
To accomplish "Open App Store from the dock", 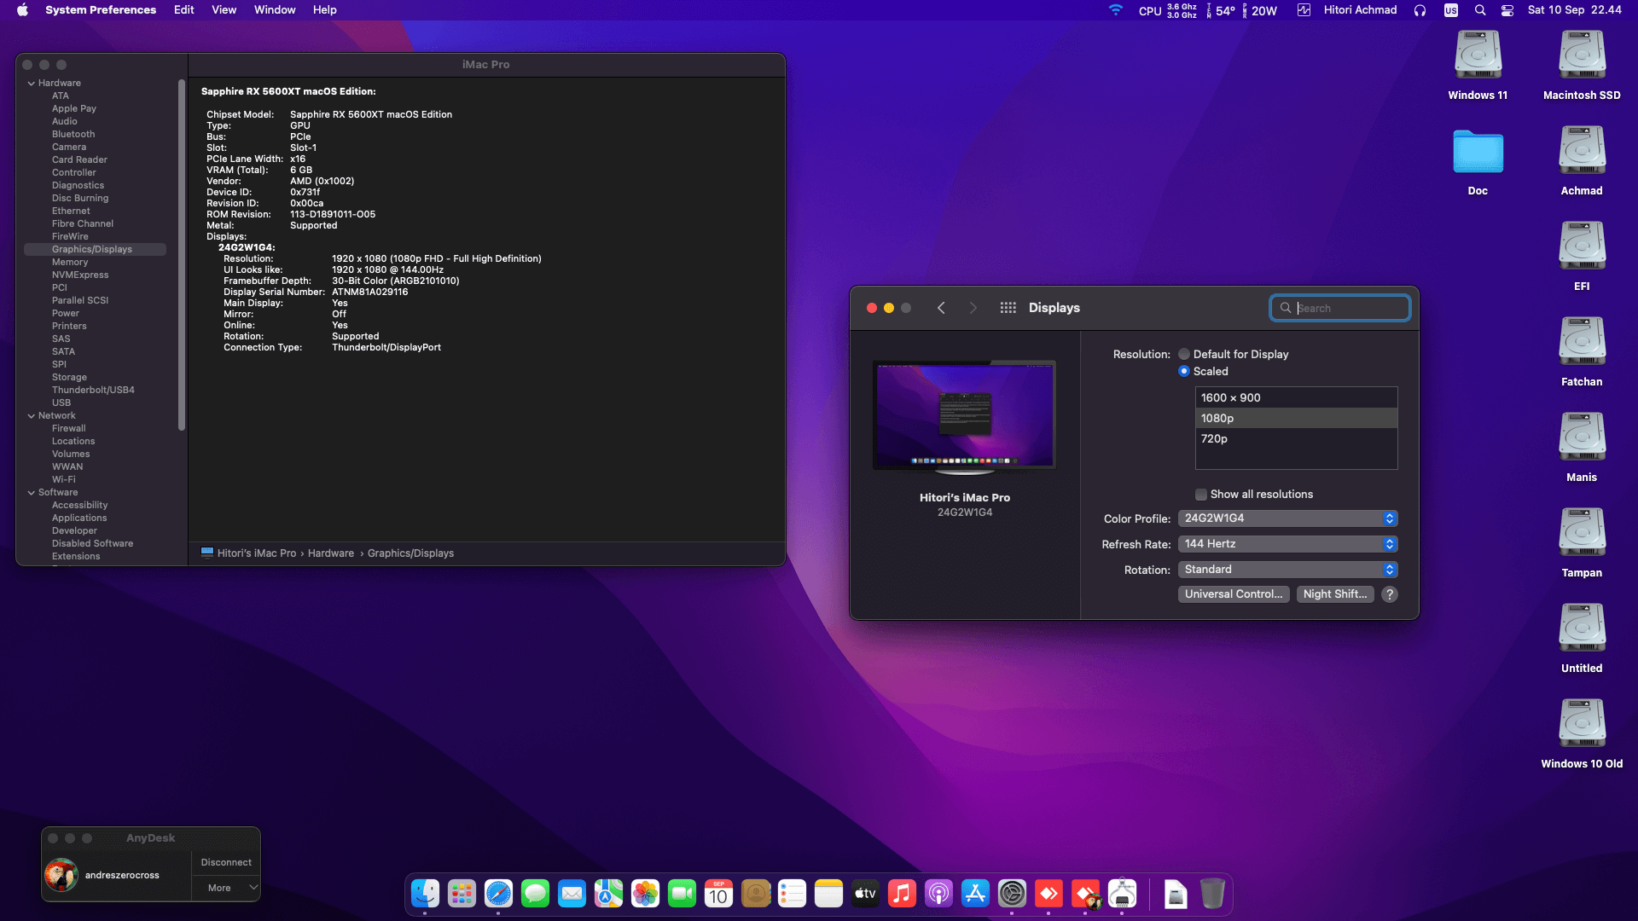I will pos(974,894).
